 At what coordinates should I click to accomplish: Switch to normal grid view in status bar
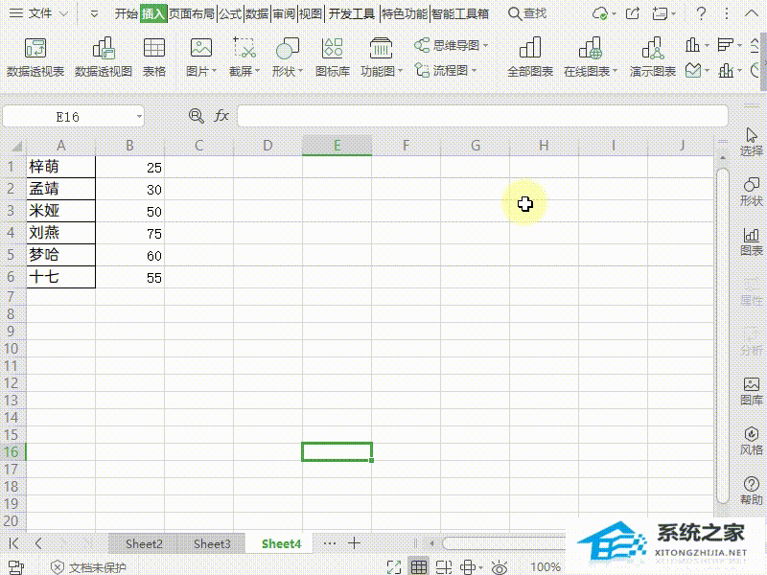coord(417,567)
